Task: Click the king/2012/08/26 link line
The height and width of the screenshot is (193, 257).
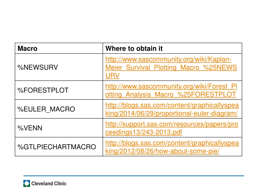Action: (162, 151)
